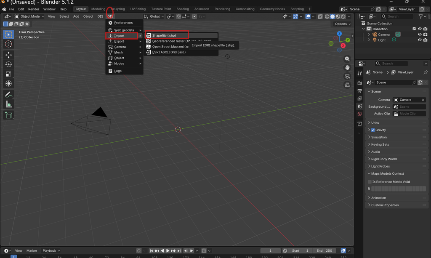Viewport: 431px width, 258px height.
Task: Toggle the camera view icon
Action: [347, 76]
